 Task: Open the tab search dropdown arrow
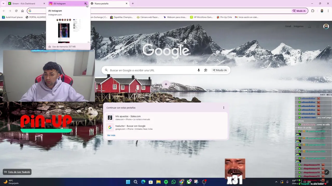tap(3, 4)
